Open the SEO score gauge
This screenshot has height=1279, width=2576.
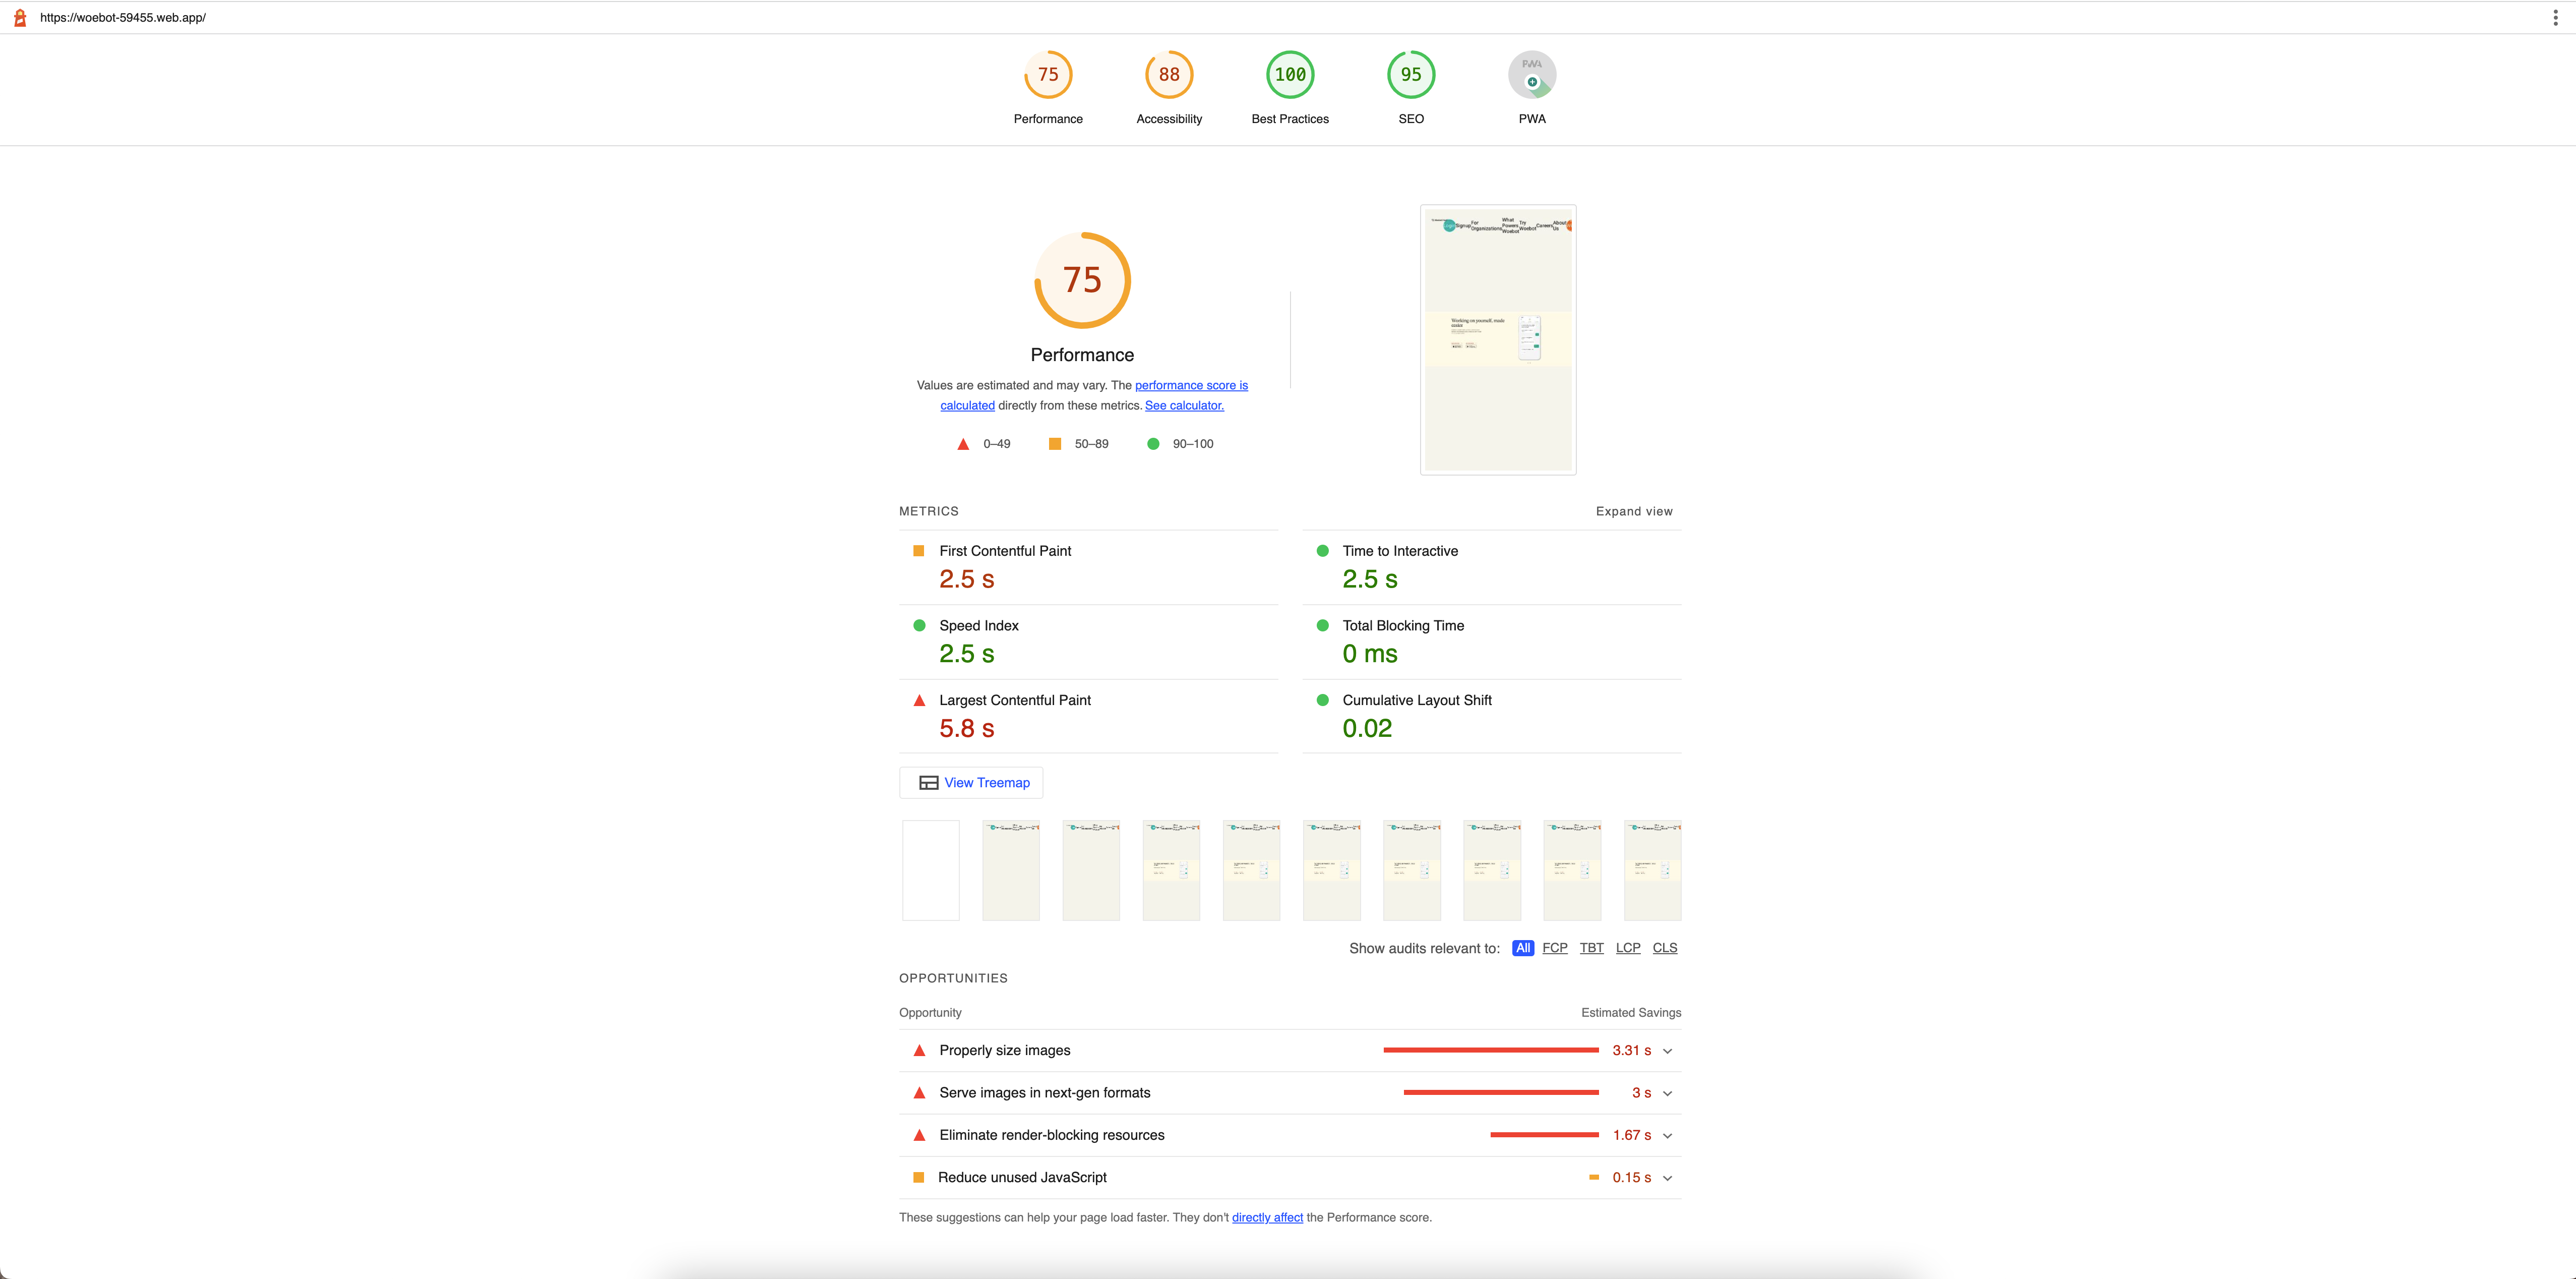point(1411,74)
